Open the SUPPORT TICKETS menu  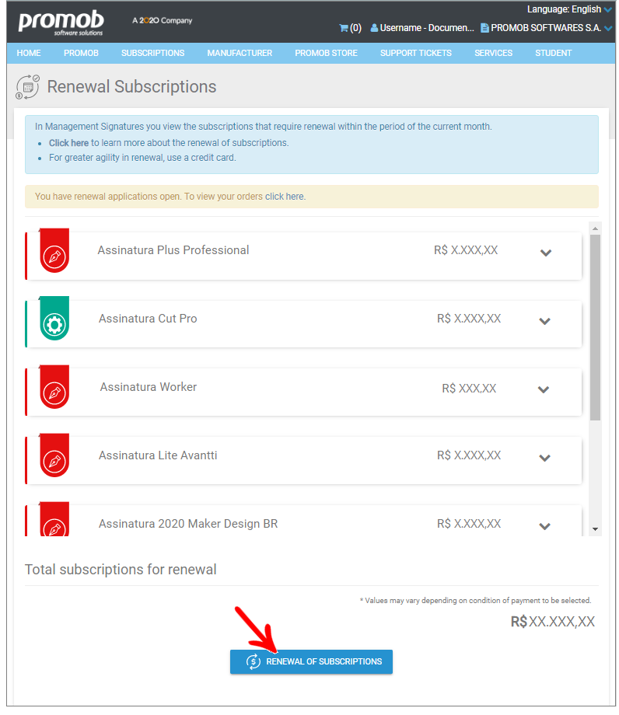(416, 53)
